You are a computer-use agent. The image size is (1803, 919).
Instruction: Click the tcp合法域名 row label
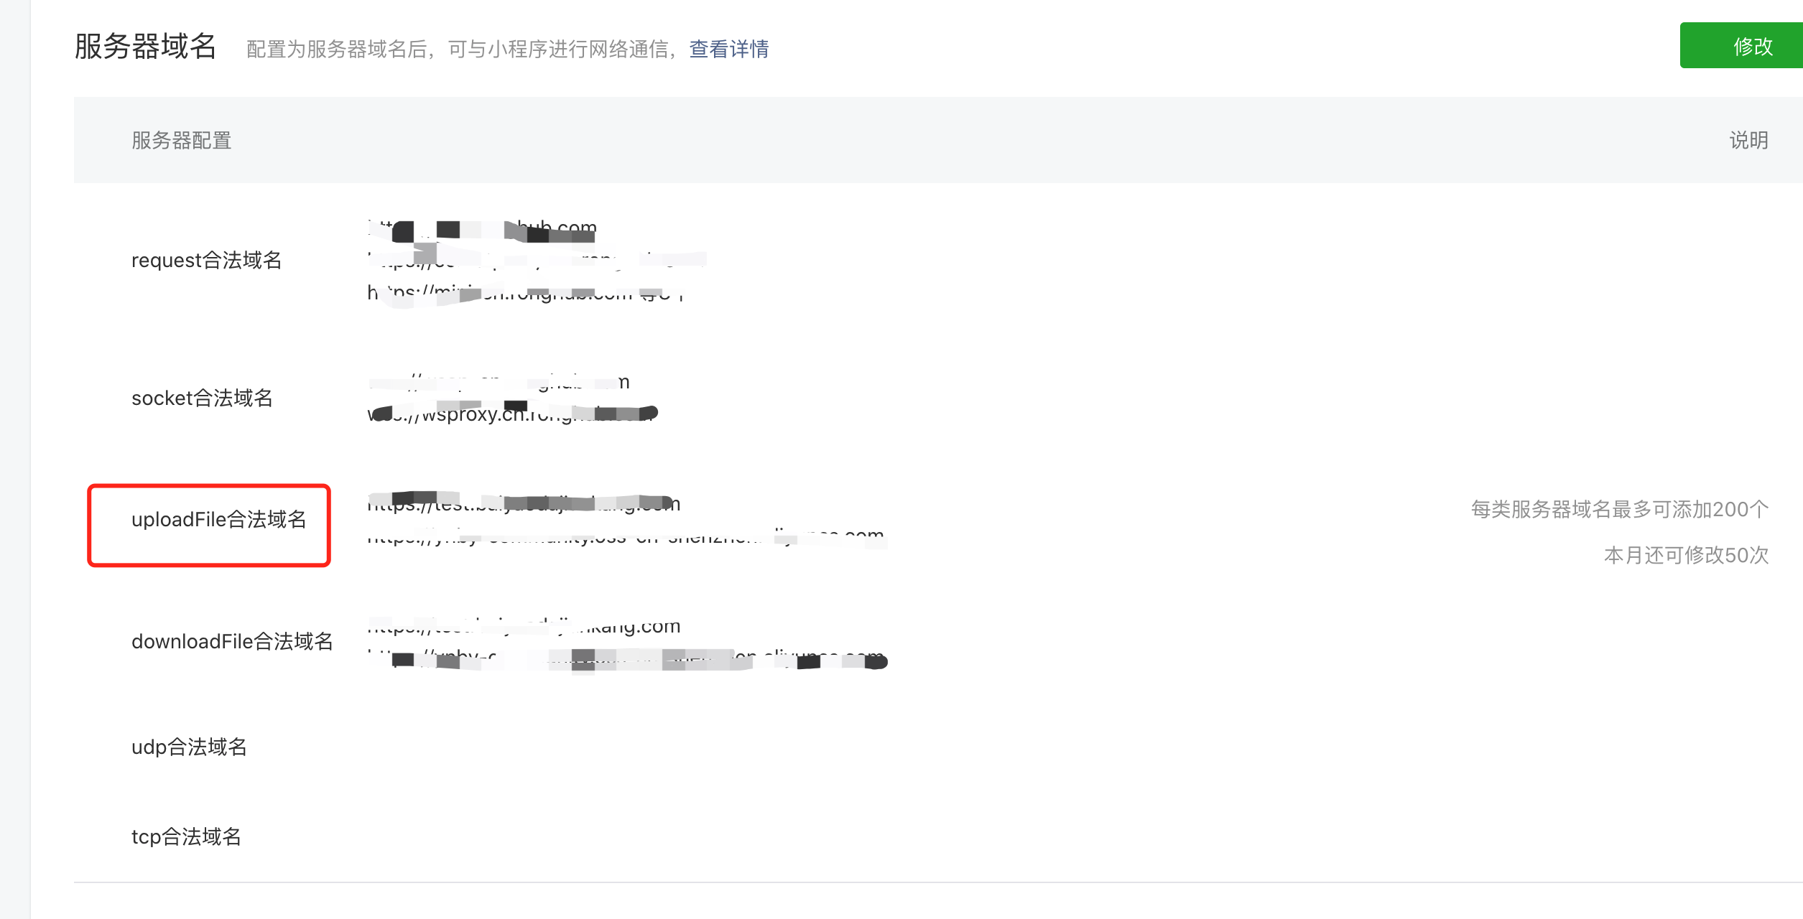pyautogui.click(x=187, y=836)
